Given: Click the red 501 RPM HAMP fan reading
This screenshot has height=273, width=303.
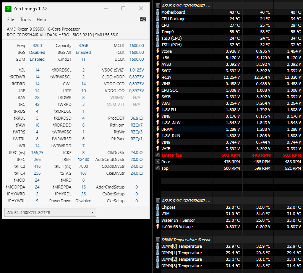Looking at the screenshot, I should point(231,155).
